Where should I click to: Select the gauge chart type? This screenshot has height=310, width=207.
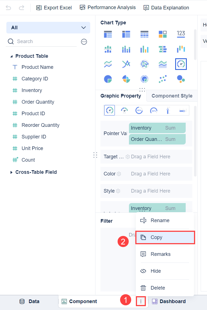click(181, 64)
